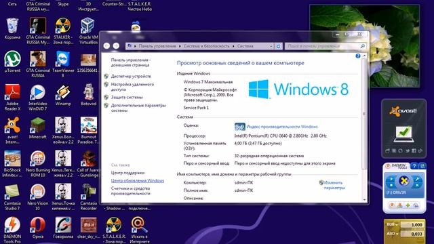The image size is (434, 244).
Task: Click the avast protected laptop status icon
Action: pos(404,134)
